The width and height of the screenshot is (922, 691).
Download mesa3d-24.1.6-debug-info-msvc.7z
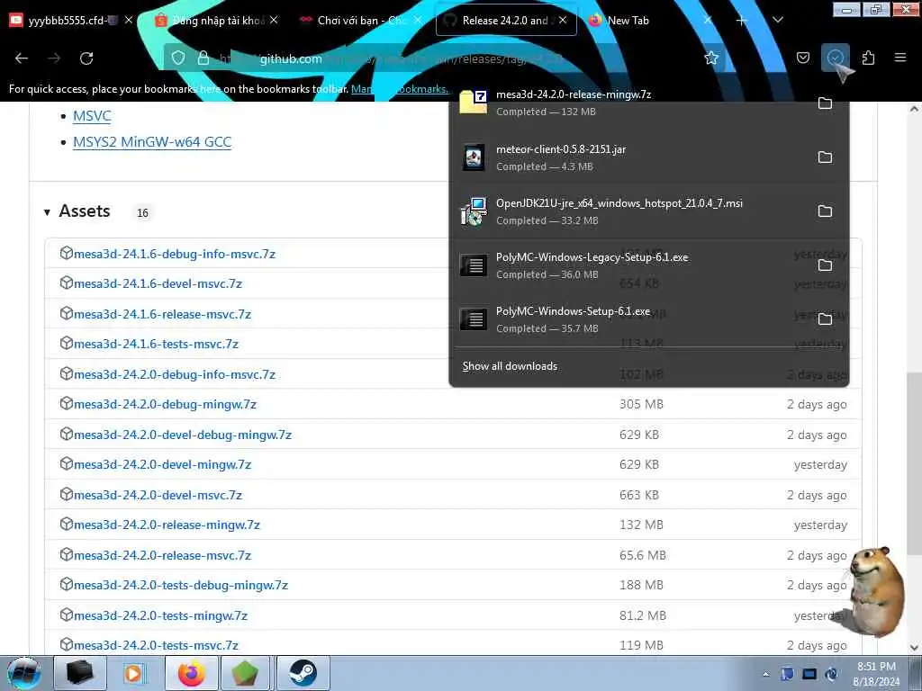pos(174,254)
